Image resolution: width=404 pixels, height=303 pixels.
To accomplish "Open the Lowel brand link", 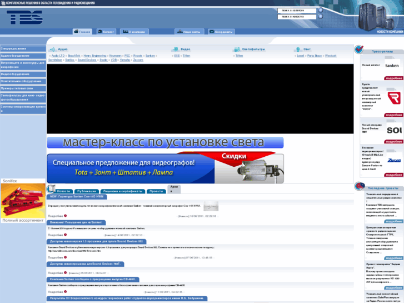I will (x=301, y=56).
